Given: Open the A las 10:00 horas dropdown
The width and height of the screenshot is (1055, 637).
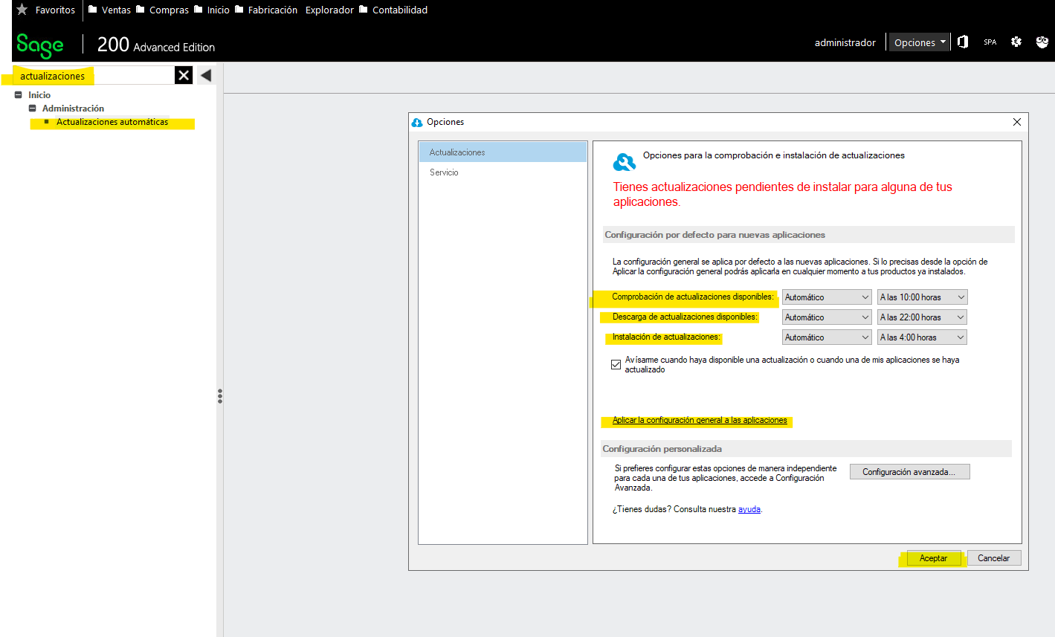Looking at the screenshot, I should click(922, 297).
